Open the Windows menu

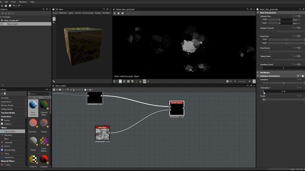(23, 2)
